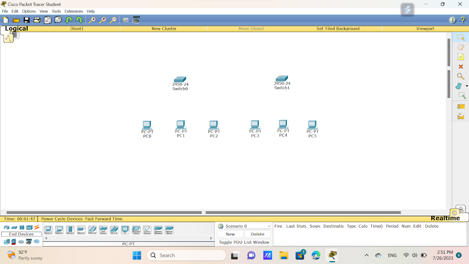The width and height of the screenshot is (469, 264).
Task: Switch the Logical workspace tab
Action: tap(16, 28)
